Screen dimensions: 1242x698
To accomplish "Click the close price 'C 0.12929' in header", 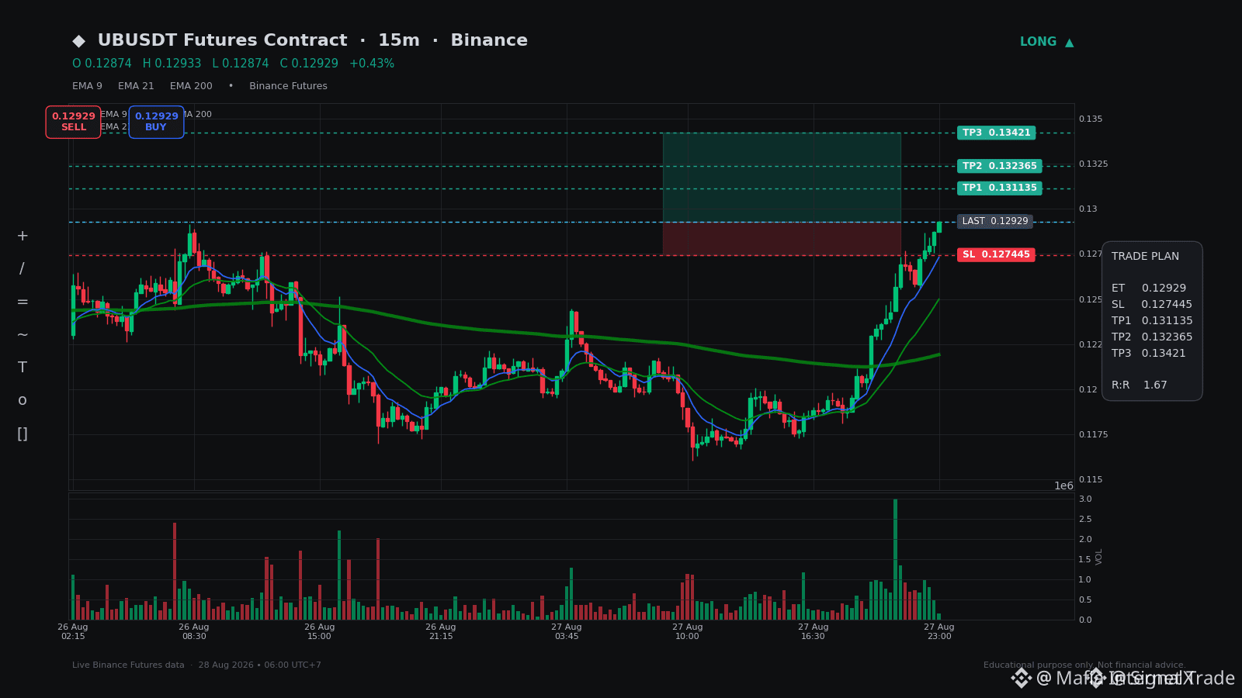I will click(309, 64).
